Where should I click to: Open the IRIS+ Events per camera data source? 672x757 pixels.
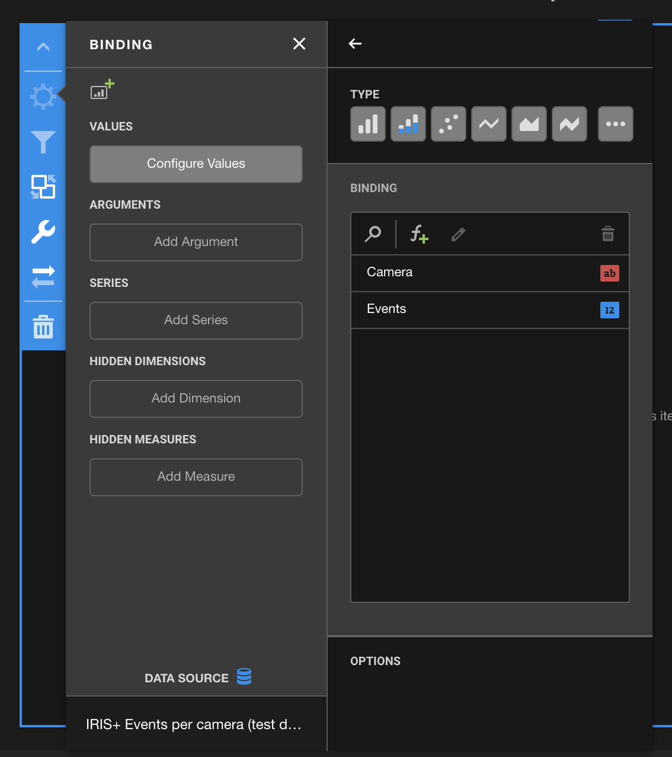pyautogui.click(x=194, y=724)
